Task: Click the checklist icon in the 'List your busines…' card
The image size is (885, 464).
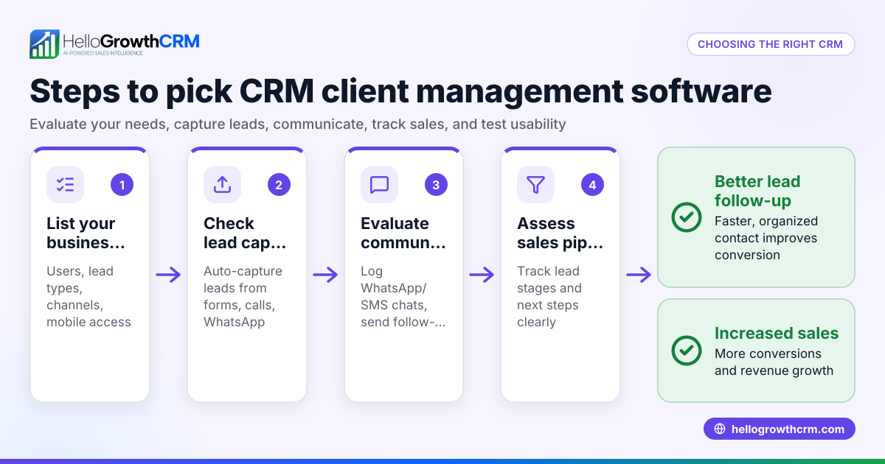Action: pos(65,184)
